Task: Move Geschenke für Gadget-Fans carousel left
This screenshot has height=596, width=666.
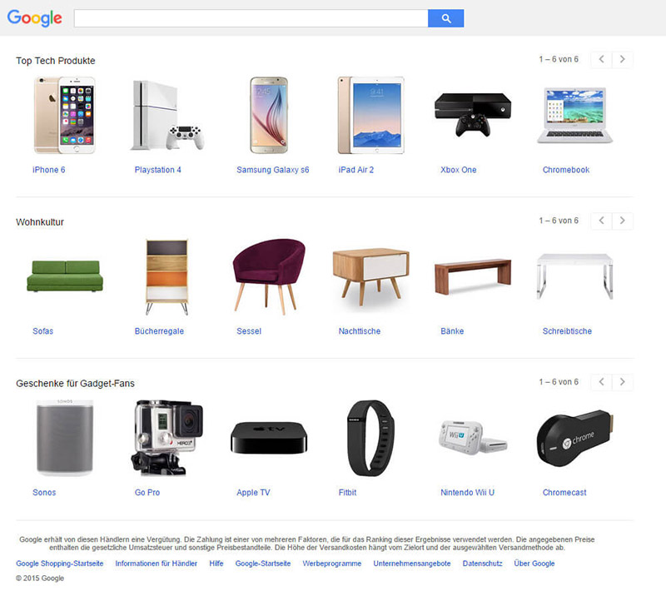Action: pos(601,382)
